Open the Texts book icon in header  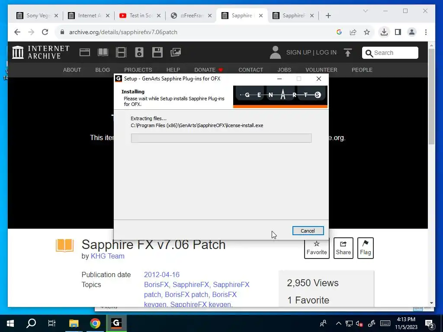click(x=103, y=52)
